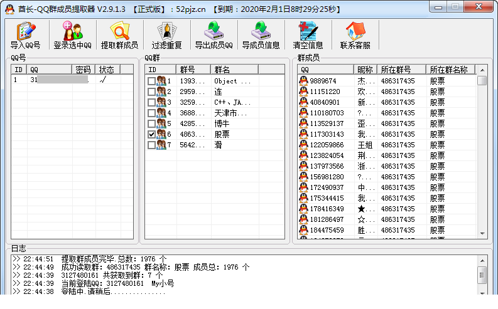Image resolution: width=498 pixels, height=309 pixels.
Task: Select the logged-in QQ account row
Action: tap(72, 80)
